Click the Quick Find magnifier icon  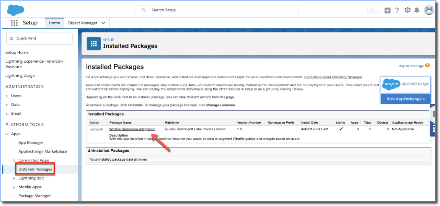pyautogui.click(x=11, y=39)
